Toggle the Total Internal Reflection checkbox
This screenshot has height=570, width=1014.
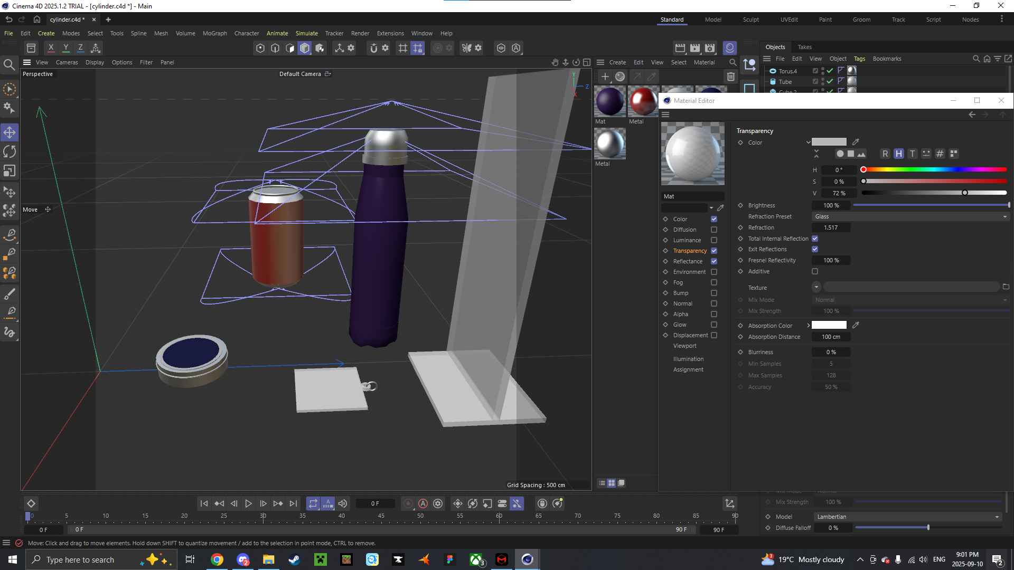(815, 239)
